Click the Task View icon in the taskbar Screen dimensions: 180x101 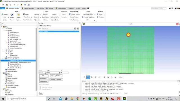(54, 98)
